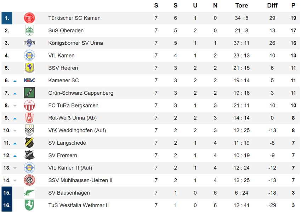Viewport: 301px width, 212px height.
Task: Open the VfL Kamen team link
Action: coord(61,56)
